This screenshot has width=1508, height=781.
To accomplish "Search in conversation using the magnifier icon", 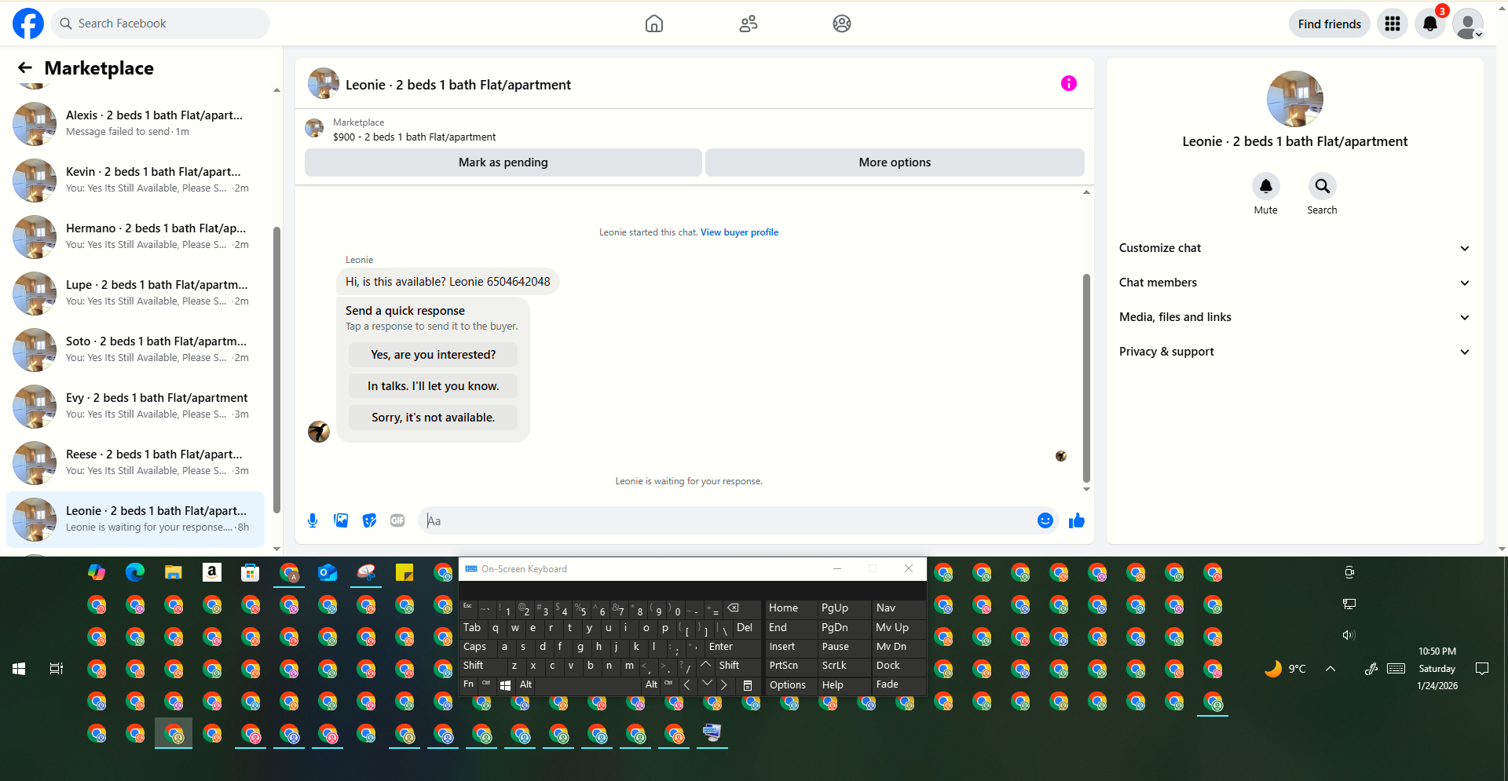I will 1323,187.
